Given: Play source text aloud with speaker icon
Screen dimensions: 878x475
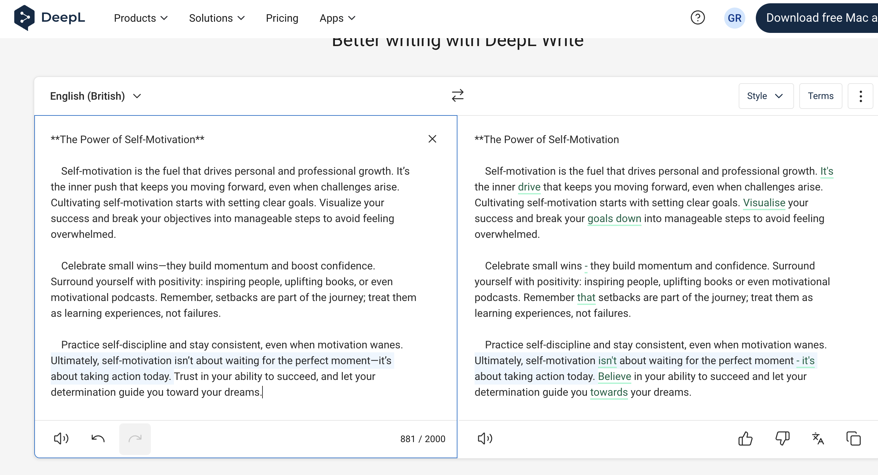Looking at the screenshot, I should [61, 438].
